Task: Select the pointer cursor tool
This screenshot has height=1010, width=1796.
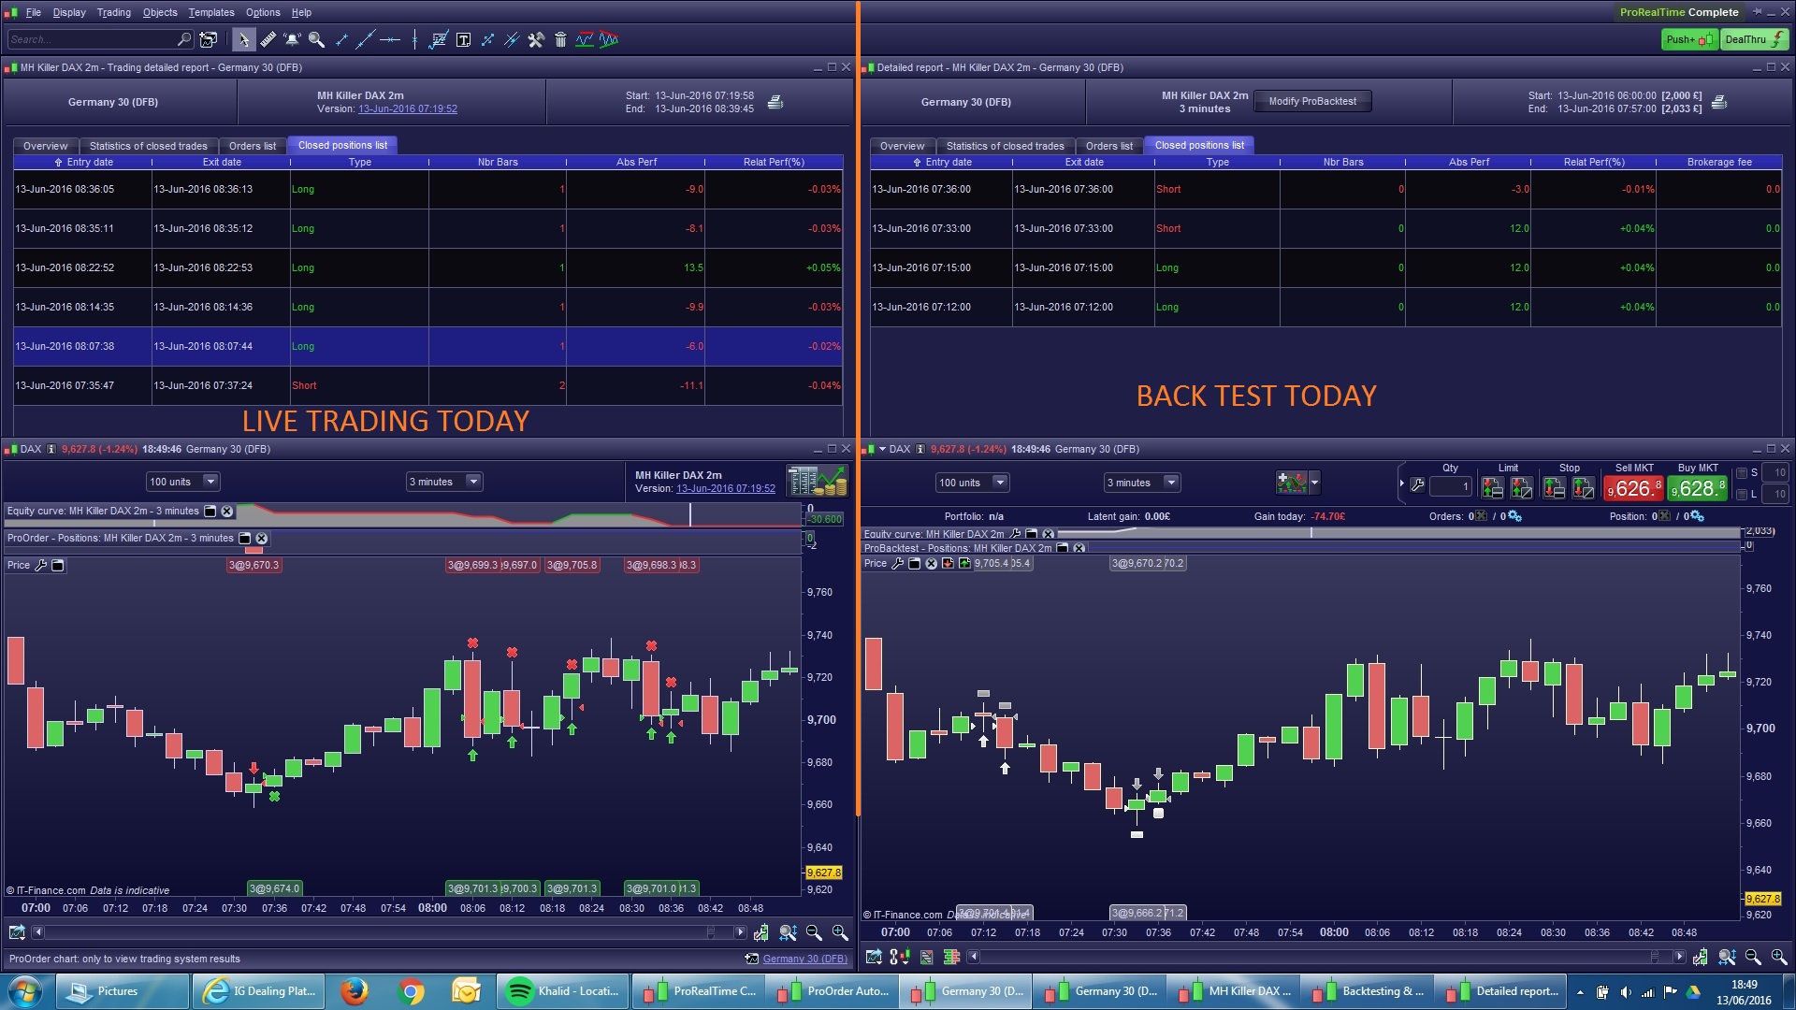Action: point(243,39)
